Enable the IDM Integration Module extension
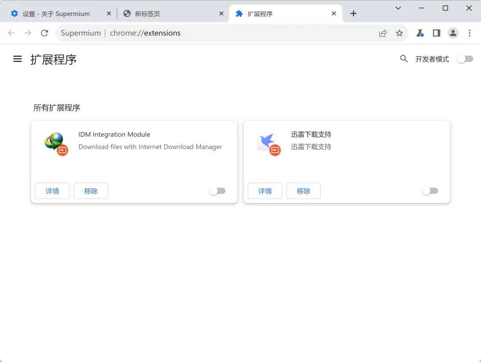Viewport: 481px width, 362px height. tap(217, 191)
